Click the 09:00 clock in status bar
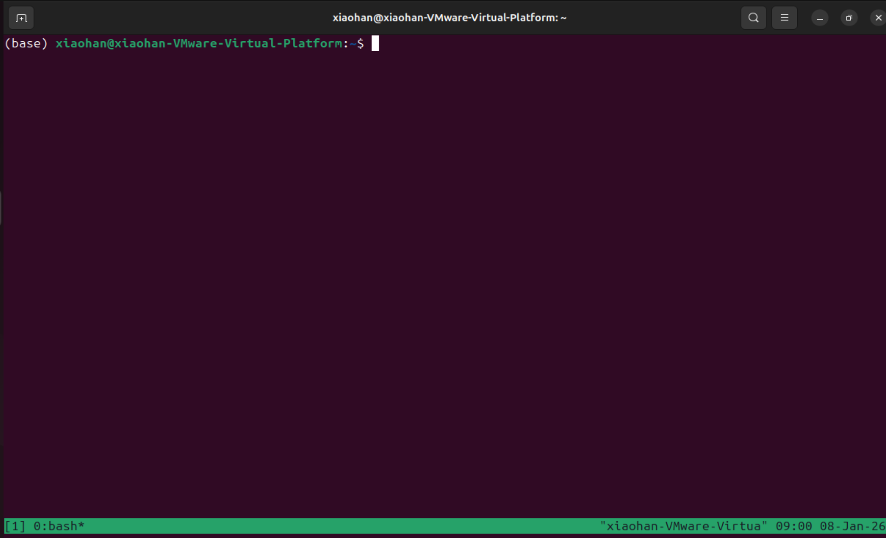Image resolution: width=886 pixels, height=538 pixels. pyautogui.click(x=794, y=526)
